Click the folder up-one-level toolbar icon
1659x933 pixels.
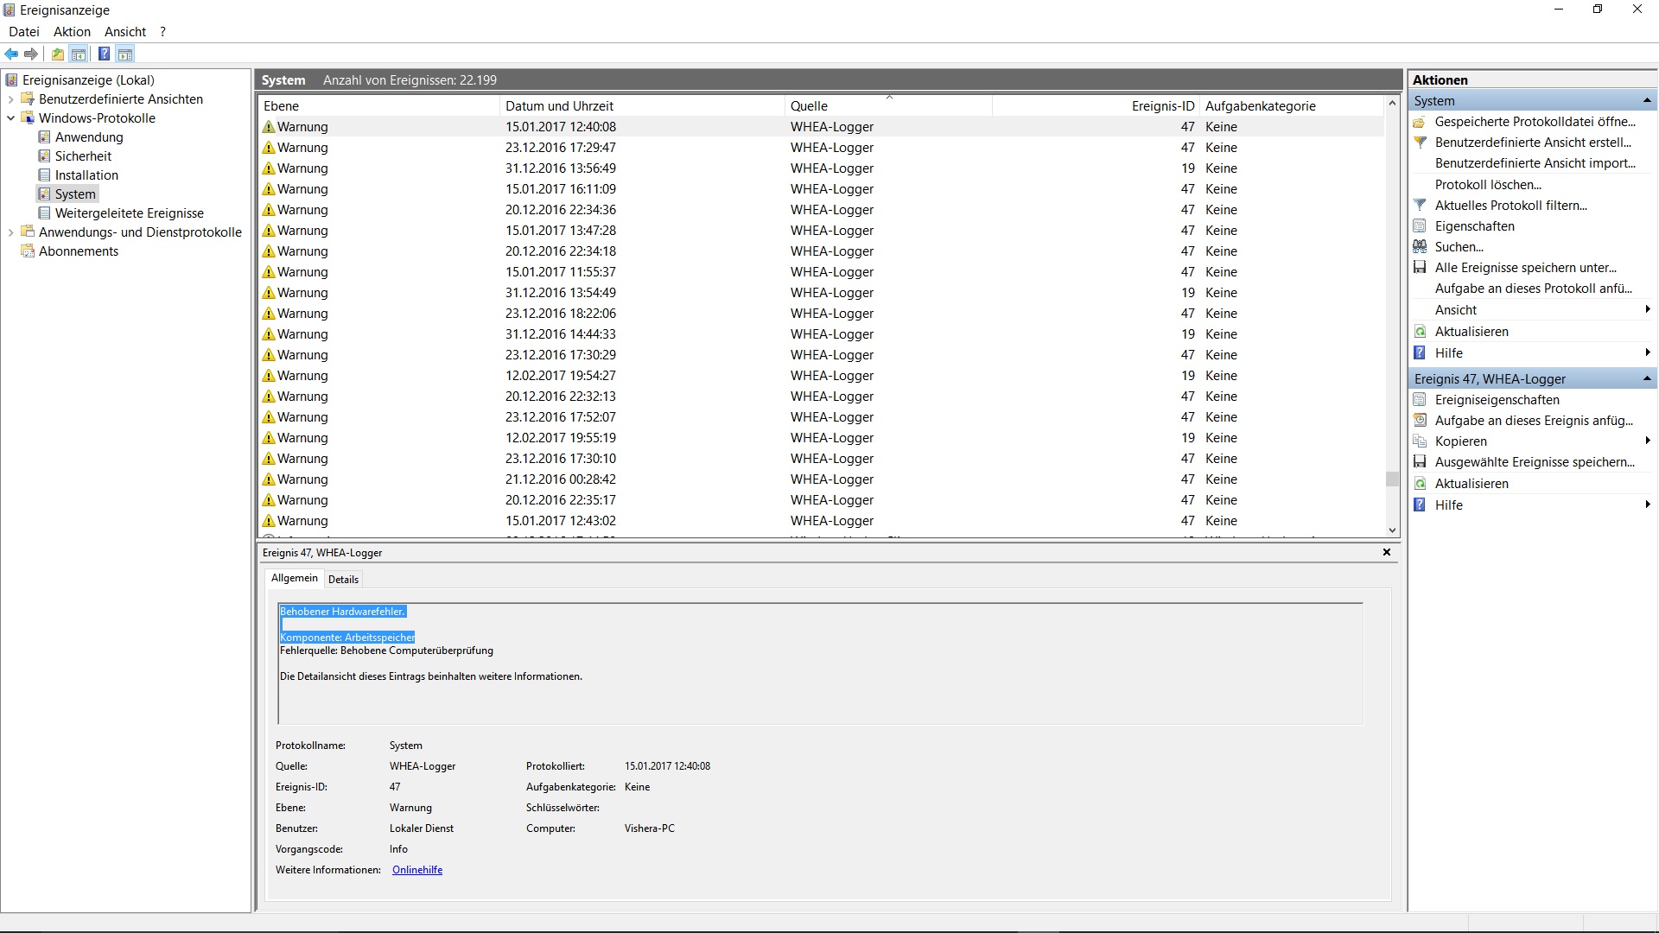[58, 54]
